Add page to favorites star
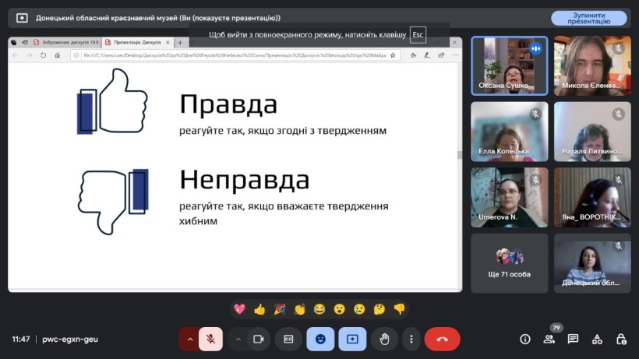639x359 pixels. [x=393, y=55]
